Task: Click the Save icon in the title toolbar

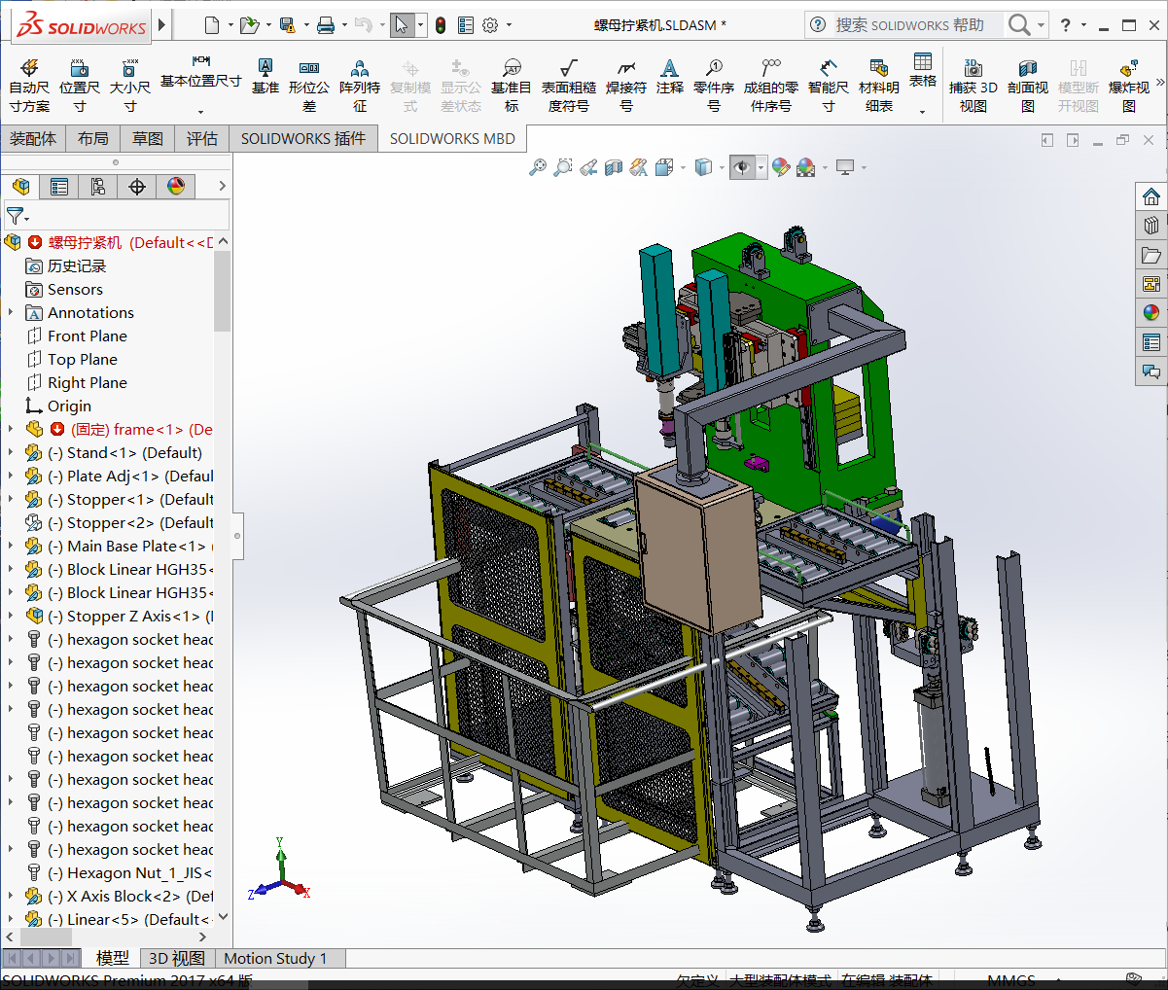Action: [287, 25]
